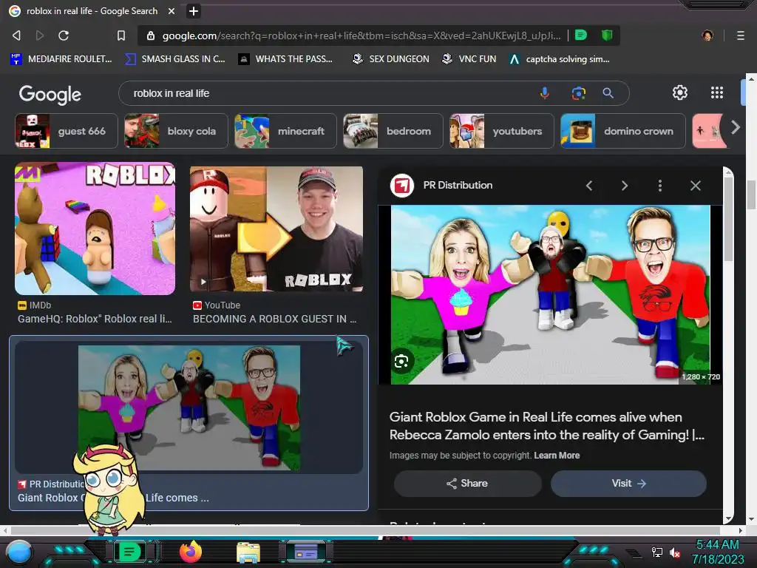Screen dimensions: 757x568
Task: Click the padlock site info icon
Action: [151, 35]
